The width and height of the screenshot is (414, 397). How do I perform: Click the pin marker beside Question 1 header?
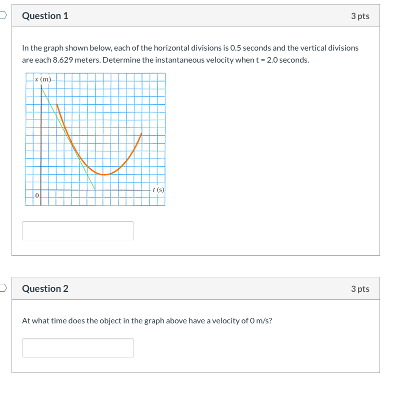[x=2, y=16]
